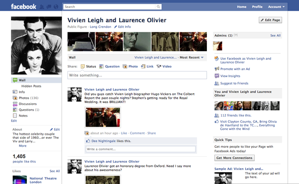The width and height of the screenshot is (299, 184).
Task: Click See All in Admins section
Action: pos(276,36)
